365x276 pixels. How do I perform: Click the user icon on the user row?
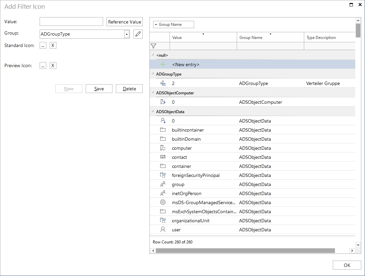(163, 229)
